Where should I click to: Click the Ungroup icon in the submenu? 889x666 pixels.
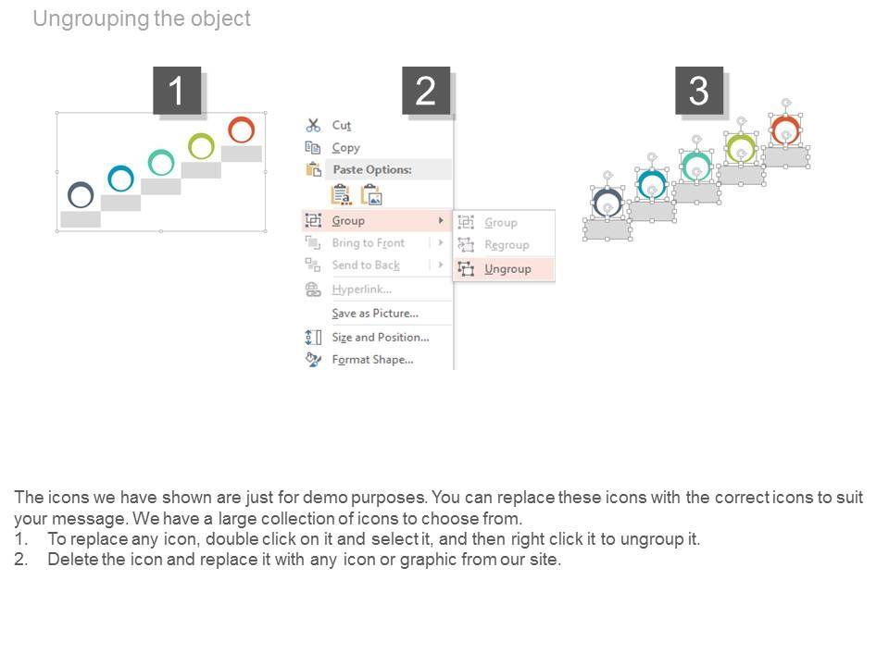tap(466, 268)
